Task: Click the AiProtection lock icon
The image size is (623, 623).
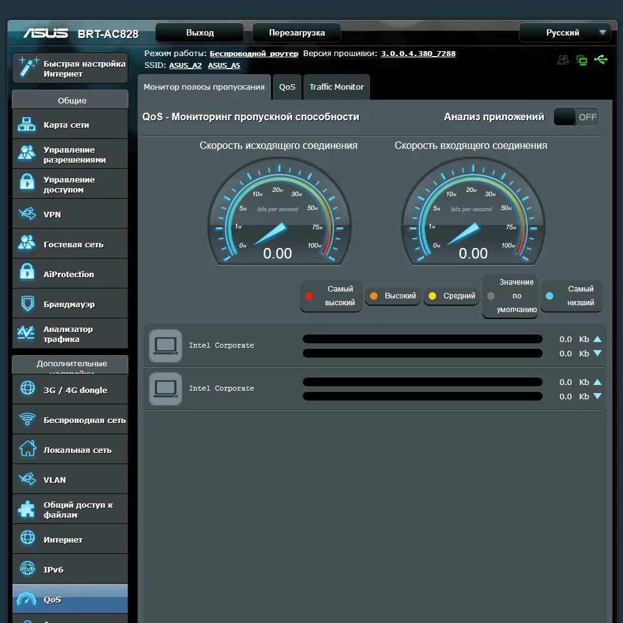Action: tap(27, 272)
